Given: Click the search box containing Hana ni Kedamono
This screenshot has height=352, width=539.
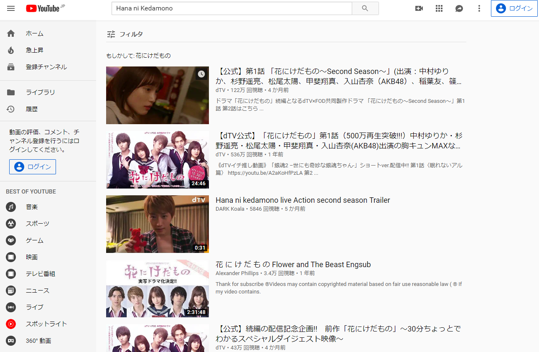Looking at the screenshot, I should 232,8.
